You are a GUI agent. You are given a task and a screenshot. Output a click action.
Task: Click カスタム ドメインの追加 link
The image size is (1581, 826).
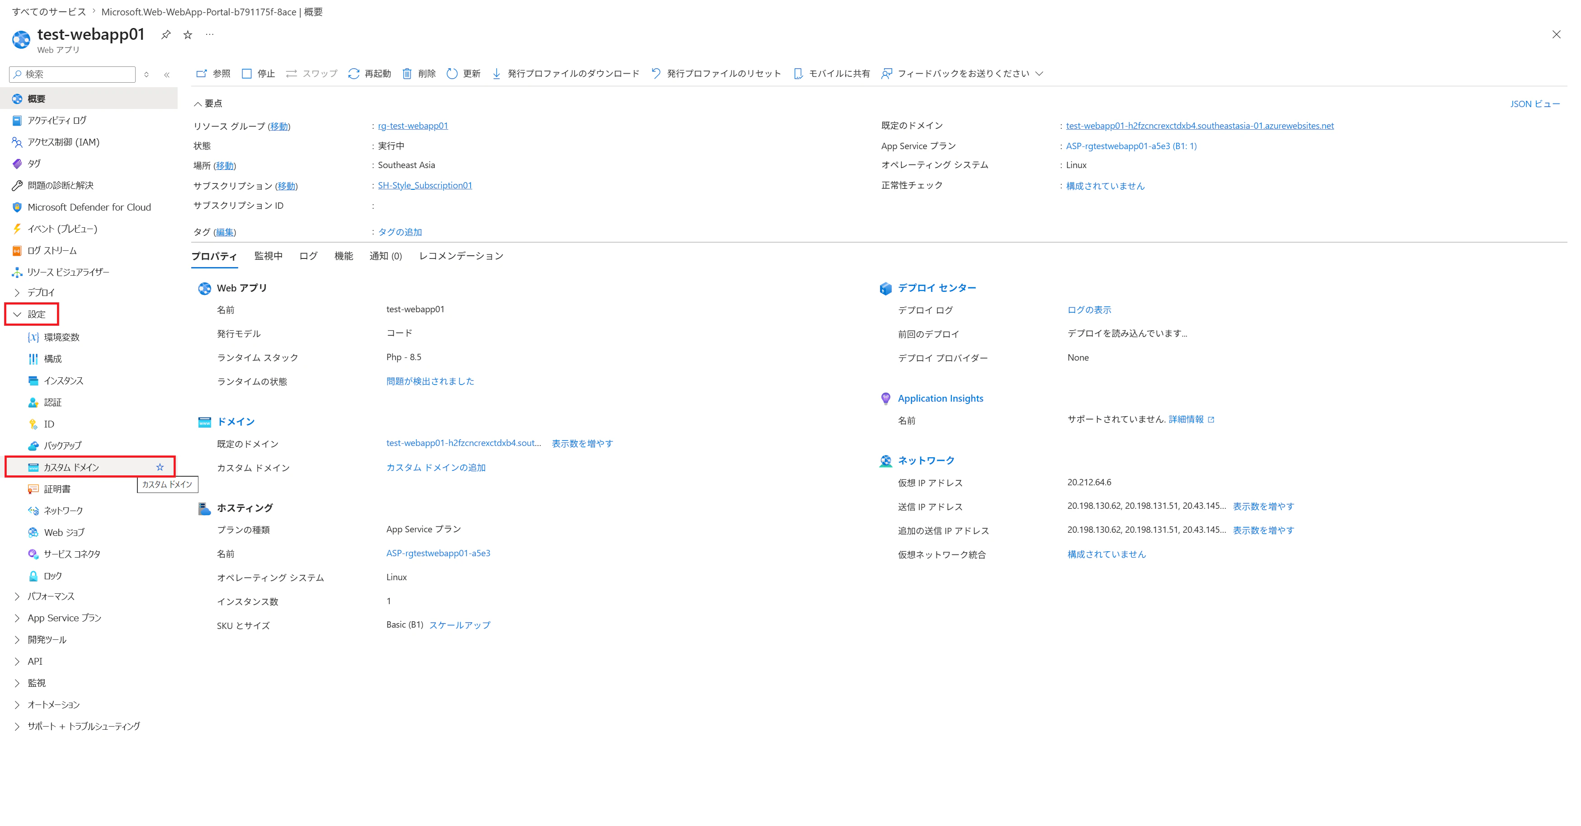click(436, 468)
